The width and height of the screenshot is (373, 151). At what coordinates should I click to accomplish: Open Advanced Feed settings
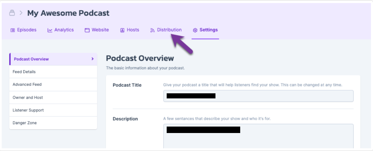53,84
